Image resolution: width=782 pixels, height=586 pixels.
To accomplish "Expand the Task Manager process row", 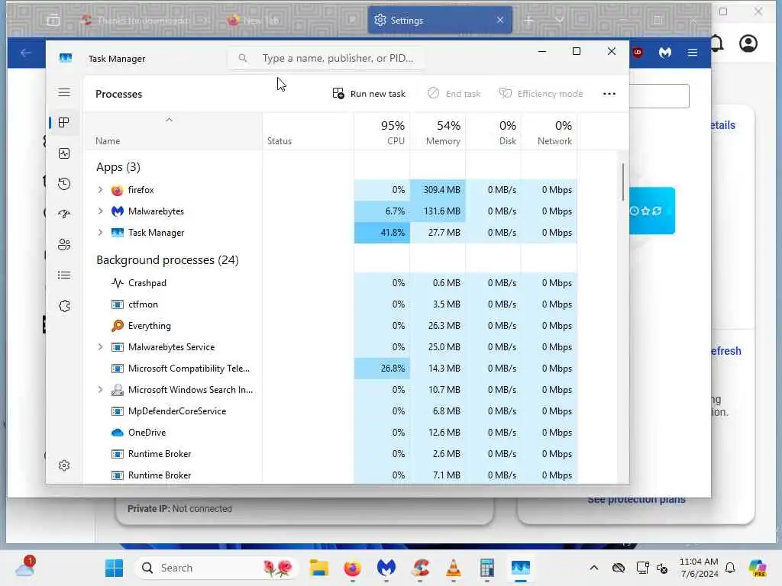I will click(x=100, y=233).
